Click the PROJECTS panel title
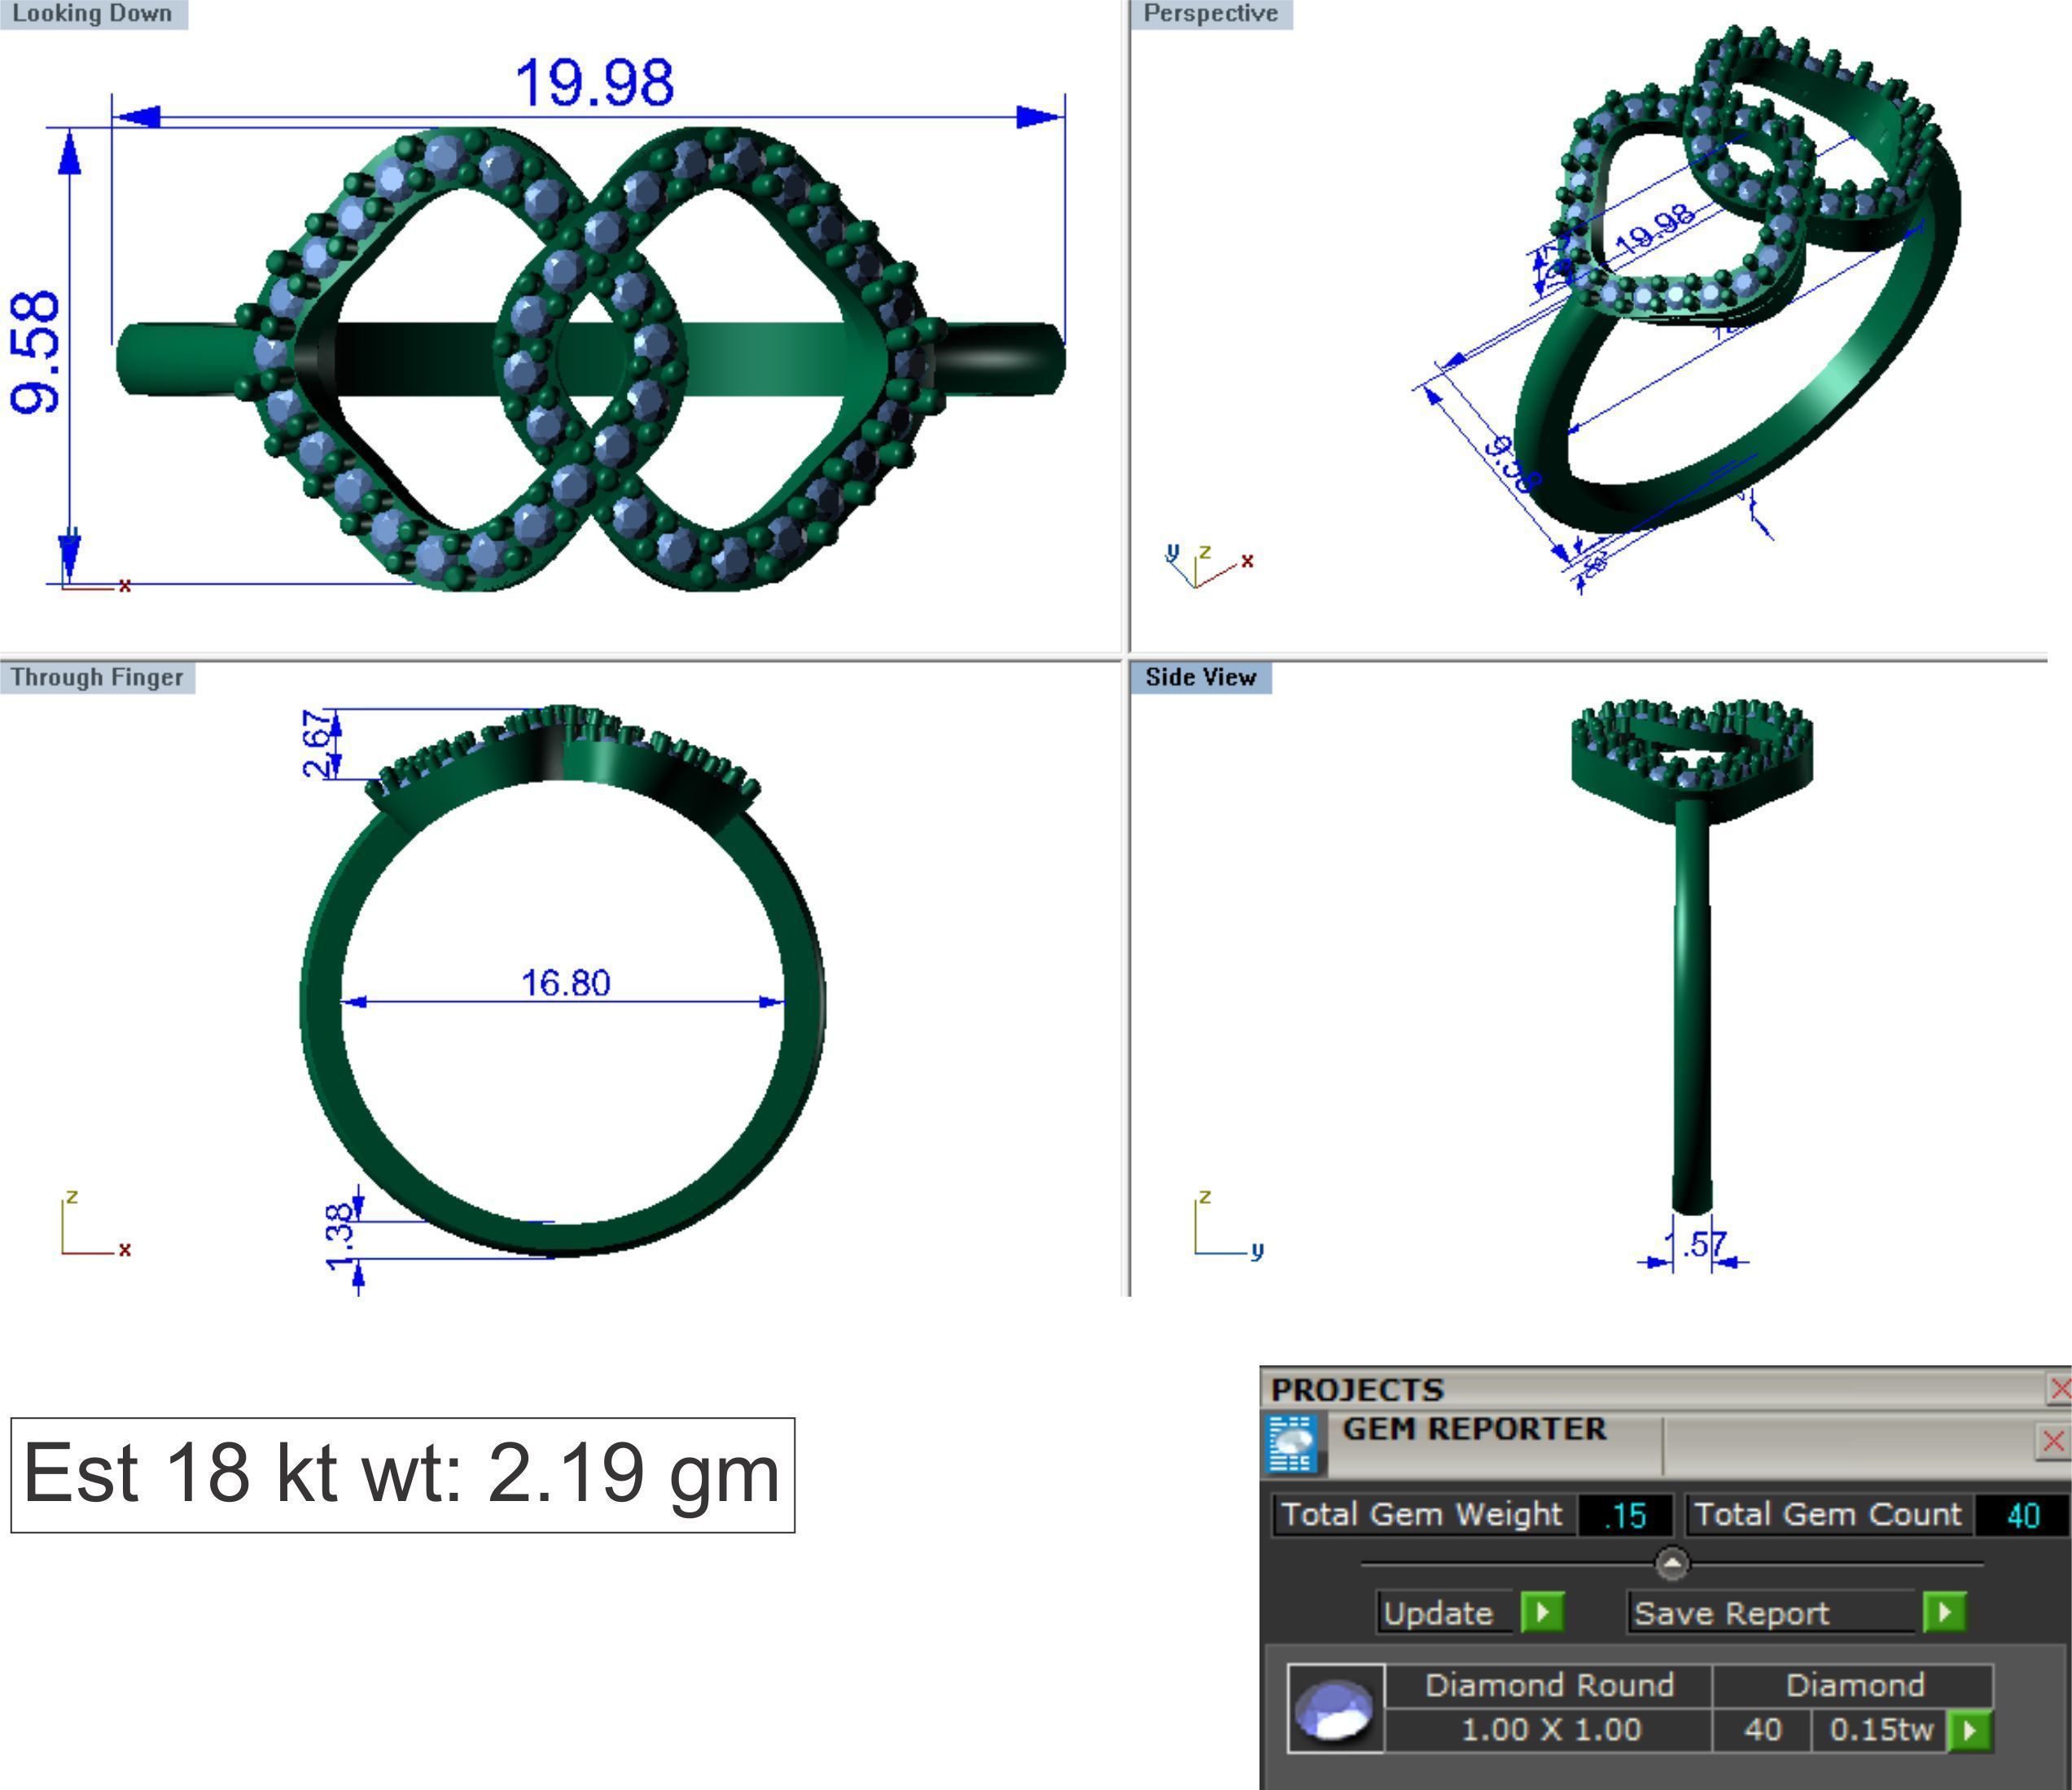 coord(1357,1390)
